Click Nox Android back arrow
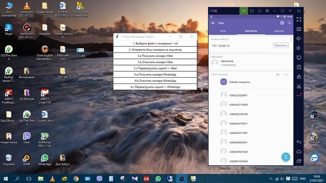The height and width of the screenshot is (183, 326). [299, 142]
